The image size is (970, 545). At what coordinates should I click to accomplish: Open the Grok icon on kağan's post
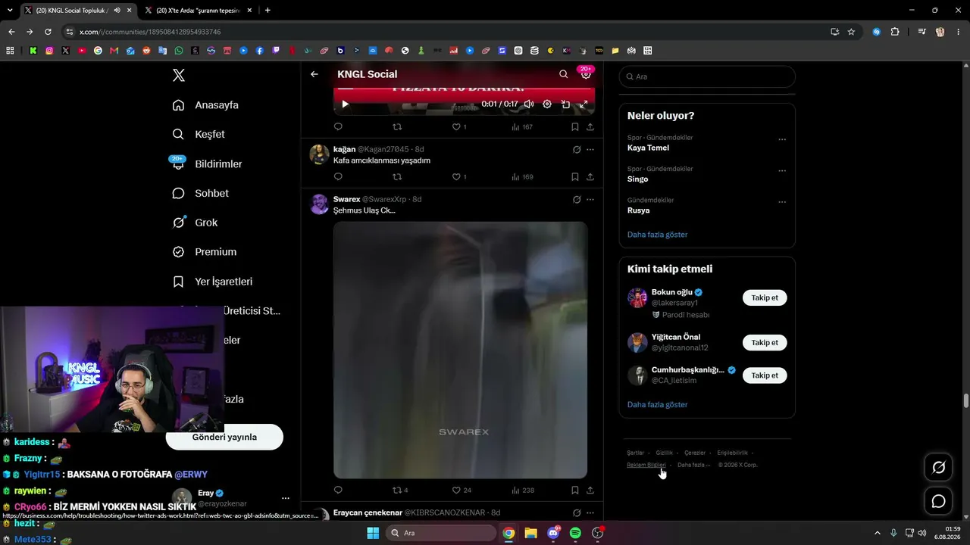[x=577, y=150]
